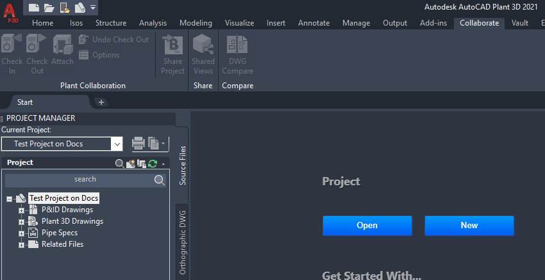Select the Add-ins ribbon tab
545x280 pixels.
point(433,23)
